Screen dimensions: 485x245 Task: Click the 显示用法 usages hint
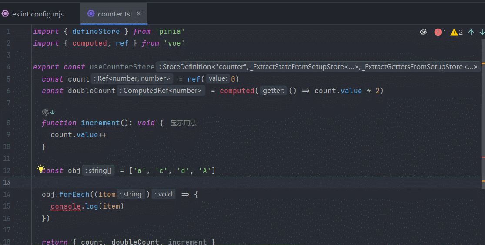click(x=184, y=123)
